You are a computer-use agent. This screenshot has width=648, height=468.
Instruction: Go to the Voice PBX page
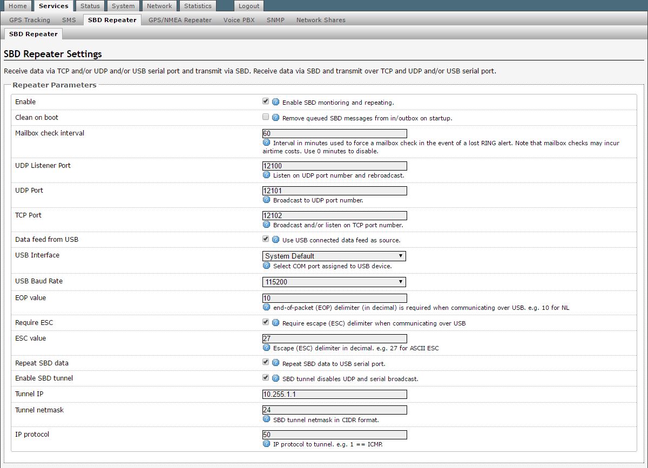239,19
